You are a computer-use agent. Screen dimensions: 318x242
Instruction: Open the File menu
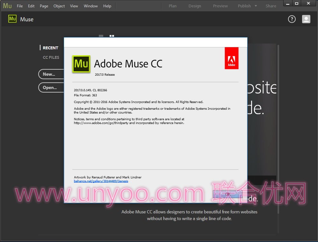(20, 6)
